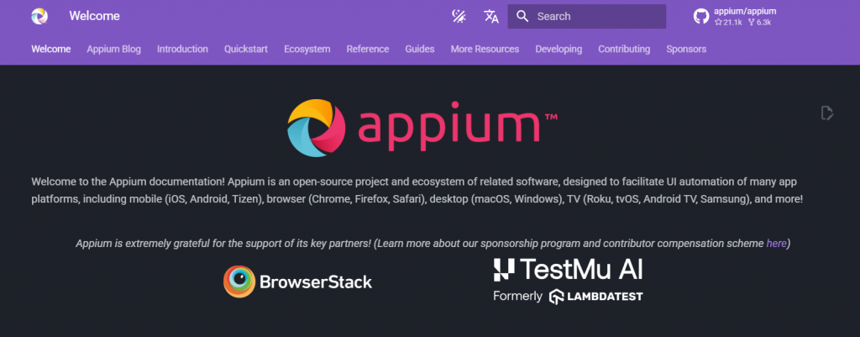Click the large appium banner logo

(423, 129)
